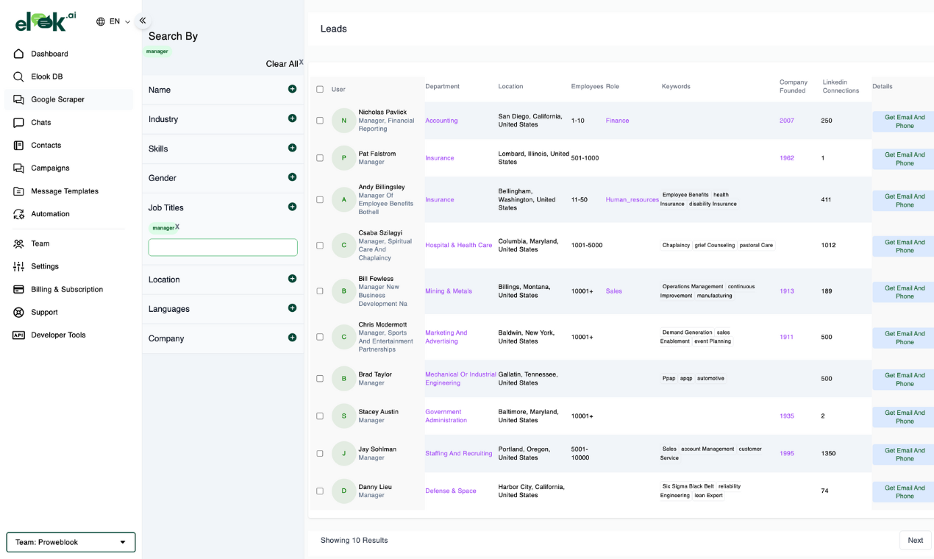This screenshot has height=559, width=934.
Task: Open Elook DB from the sidebar
Action: (46, 76)
